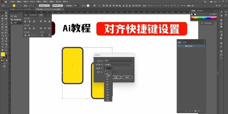228x114 pixels.
Task: Click the None swatch in Color panel
Action: (192, 14)
